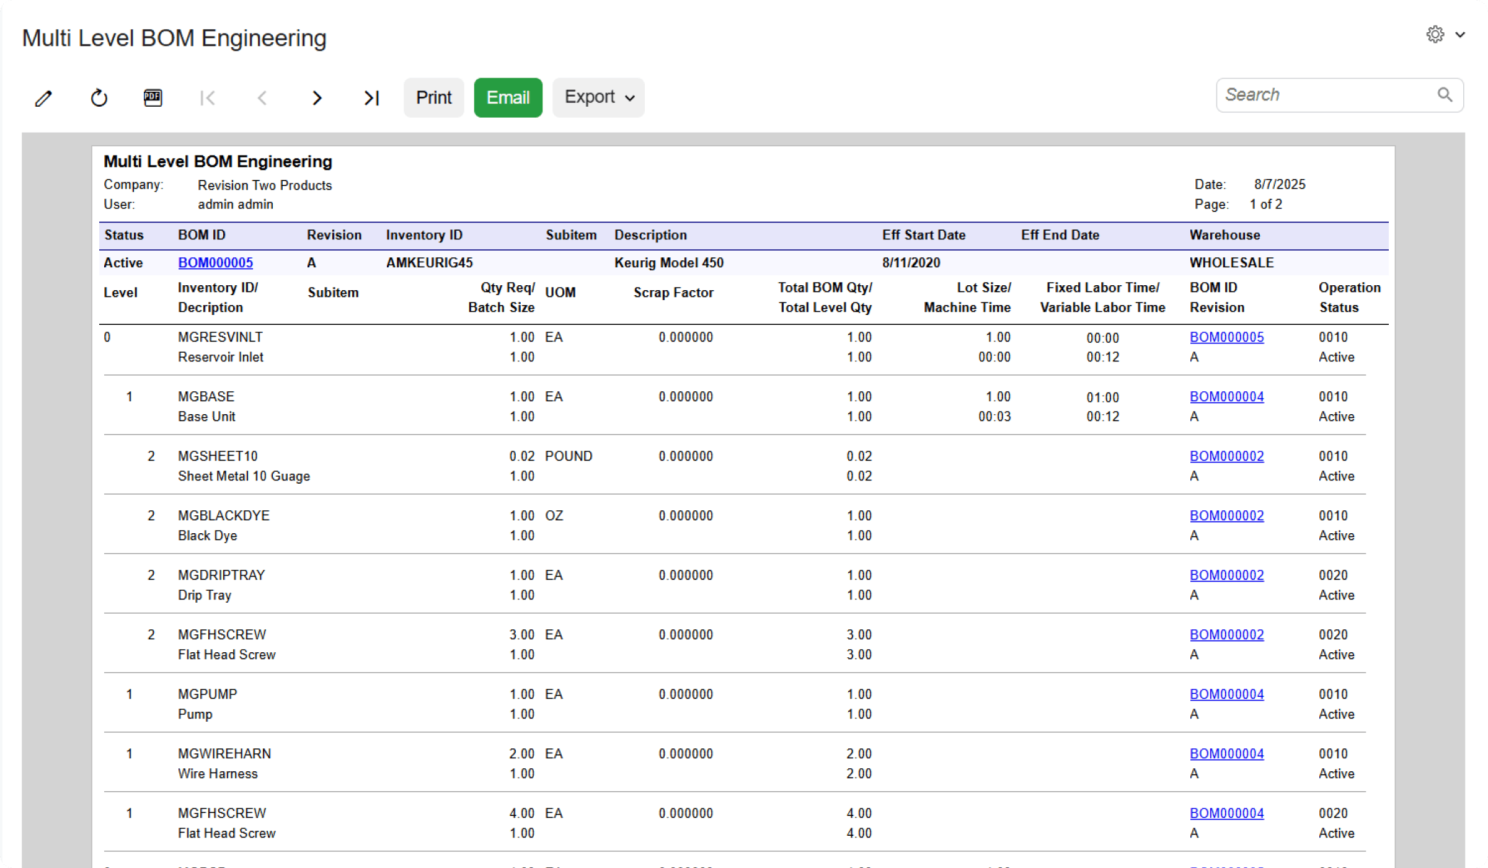Open BOM000004 for the MGBASE Base Unit
The width and height of the screenshot is (1488, 868).
click(1226, 396)
